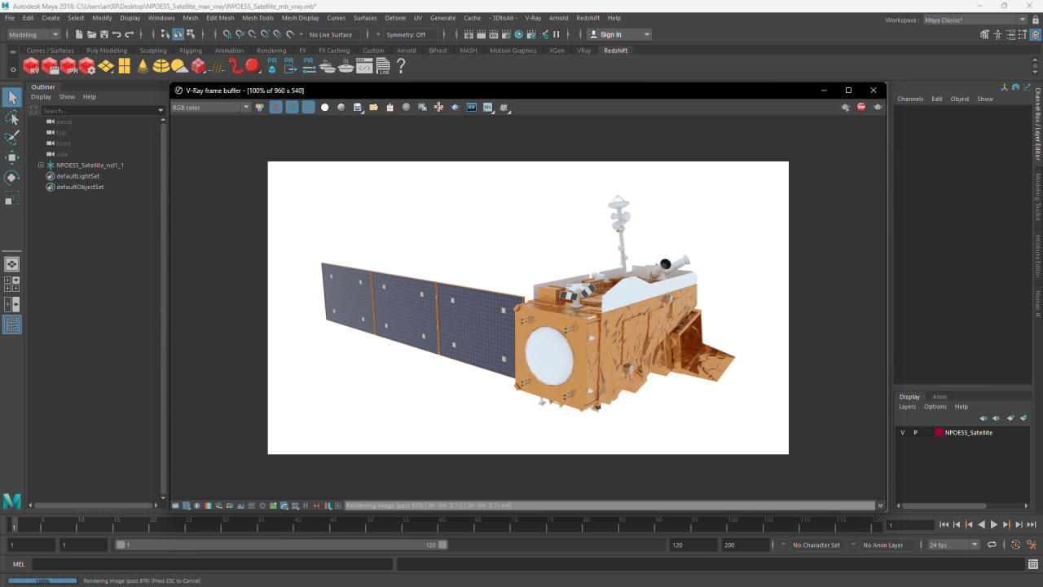
Task: Click the red stop render icon
Action: [861, 107]
